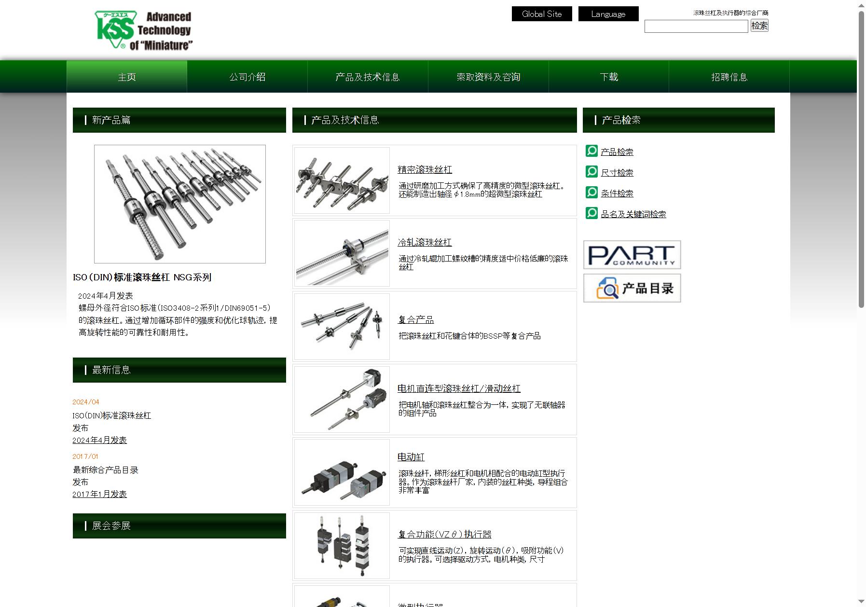Image resolution: width=866 pixels, height=607 pixels.
Task: Click the green icon beside 尺寸检索
Action: (591, 172)
